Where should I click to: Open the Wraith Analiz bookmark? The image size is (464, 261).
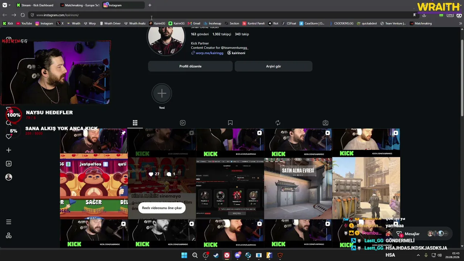135,23
